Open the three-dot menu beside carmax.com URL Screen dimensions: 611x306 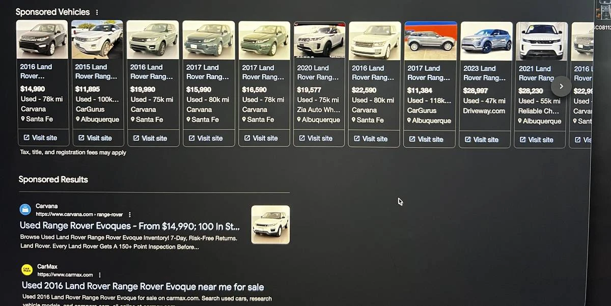click(100, 275)
